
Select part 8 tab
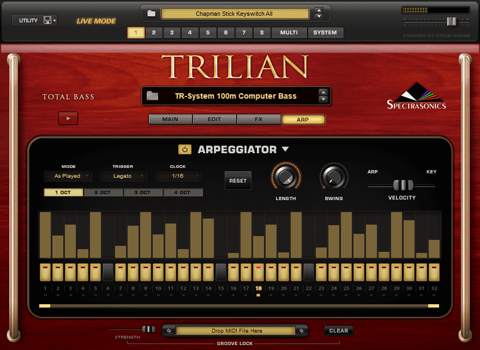(262, 32)
